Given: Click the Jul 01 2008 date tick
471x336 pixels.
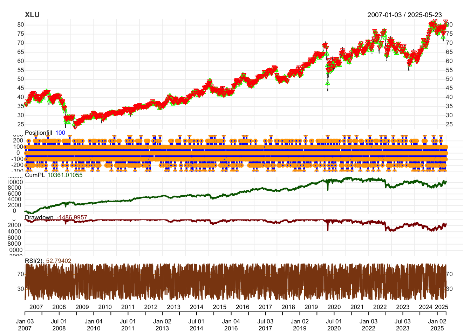Looking at the screenshot, I should pyautogui.click(x=59, y=325).
